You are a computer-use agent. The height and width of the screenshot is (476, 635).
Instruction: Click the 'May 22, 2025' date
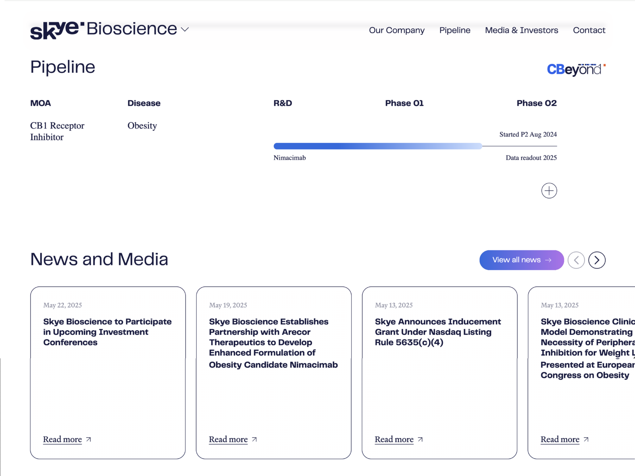click(x=63, y=305)
